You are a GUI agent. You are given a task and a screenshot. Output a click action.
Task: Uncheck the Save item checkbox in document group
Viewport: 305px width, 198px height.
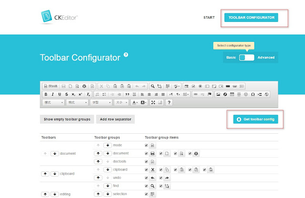pos(146,154)
